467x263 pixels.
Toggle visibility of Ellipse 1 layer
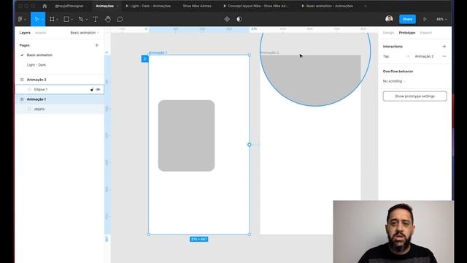coord(98,89)
